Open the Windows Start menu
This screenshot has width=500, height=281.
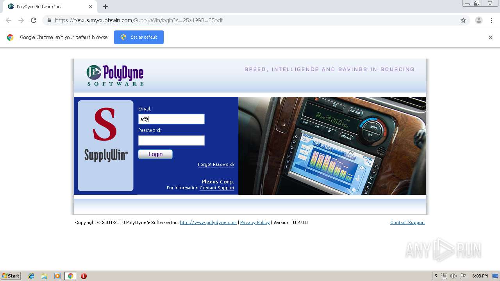click(x=11, y=276)
